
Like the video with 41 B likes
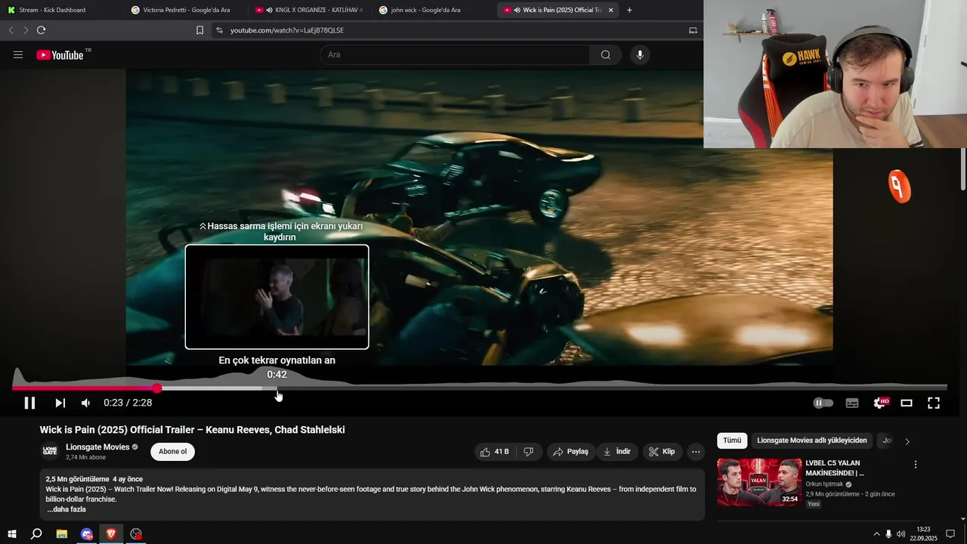pyautogui.click(x=495, y=452)
